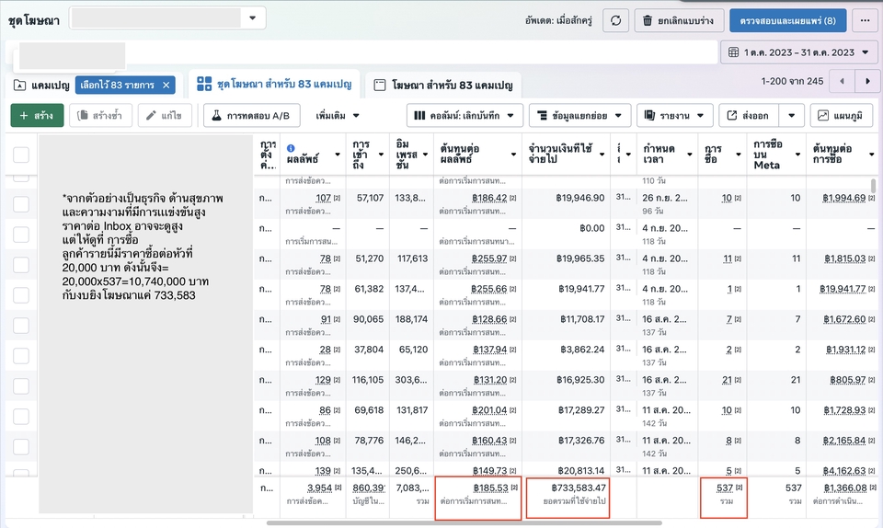This screenshot has width=883, height=528.
Task: Open sort arrow on ต้นทุนต่อผลลัพธ์ column header
Action: pyautogui.click(x=513, y=155)
